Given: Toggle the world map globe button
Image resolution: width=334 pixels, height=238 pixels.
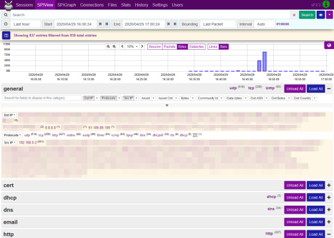Looking at the screenshot, I should (329, 45).
